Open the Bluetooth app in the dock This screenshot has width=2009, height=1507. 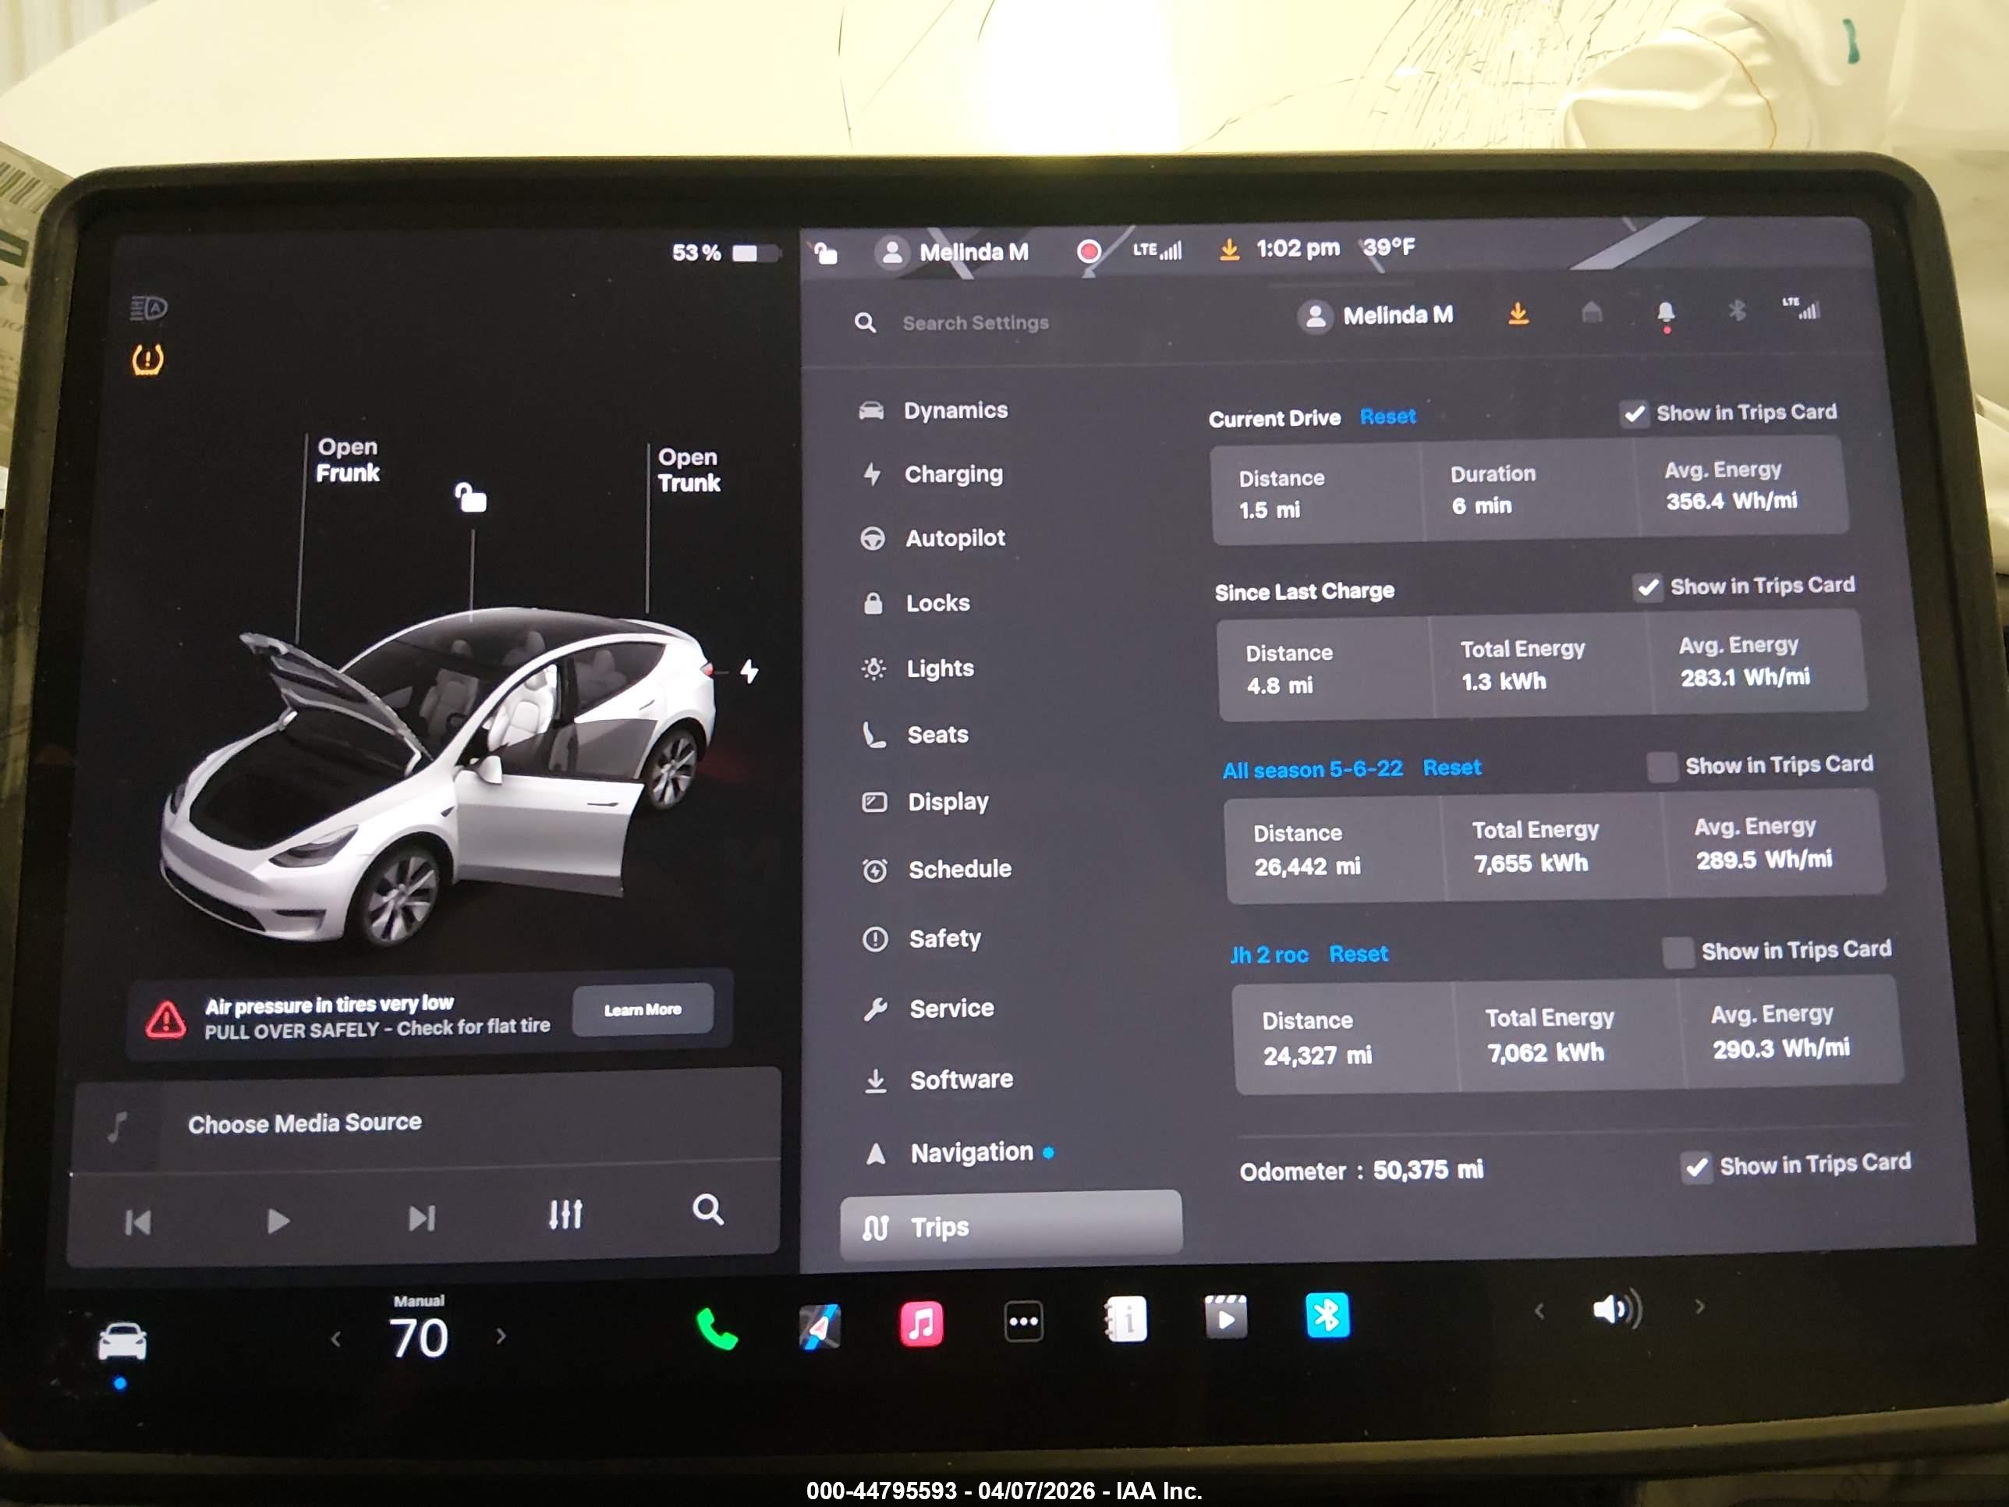click(1327, 1314)
